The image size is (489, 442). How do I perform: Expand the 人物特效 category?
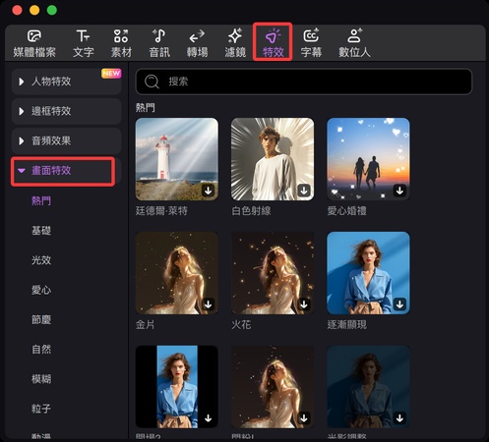67,82
